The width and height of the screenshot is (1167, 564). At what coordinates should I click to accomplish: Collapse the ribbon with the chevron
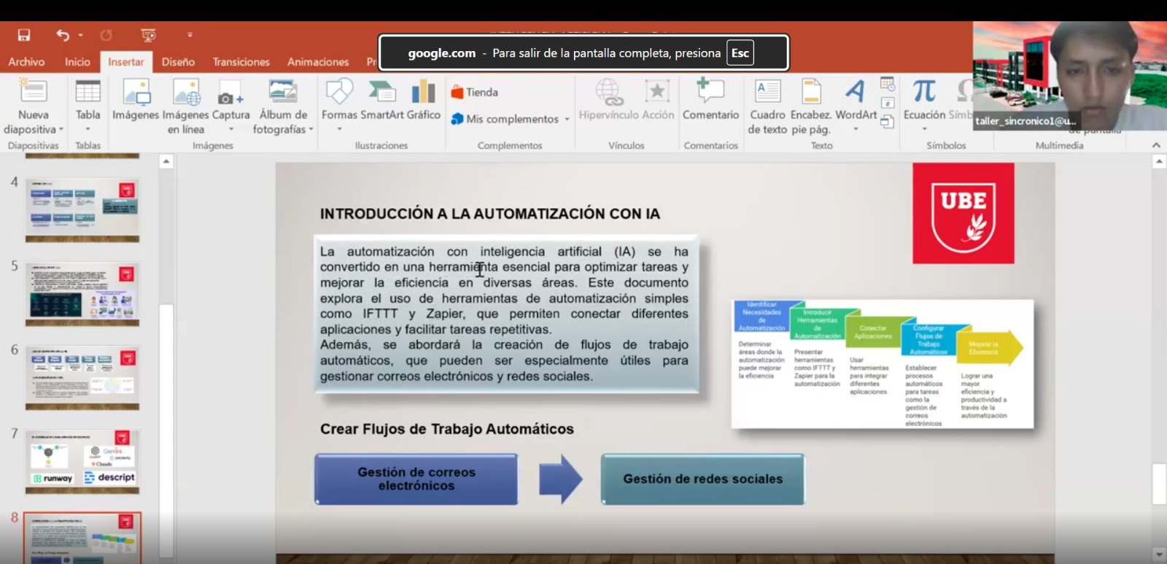(x=1156, y=145)
